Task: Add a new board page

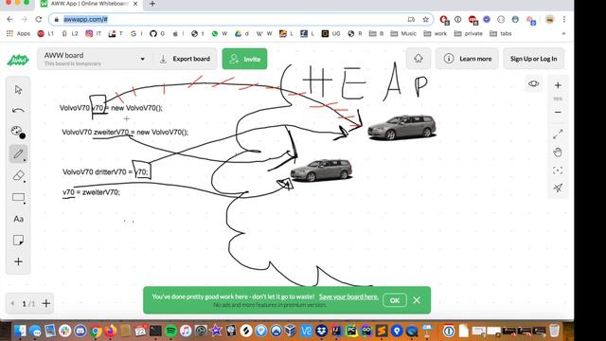Action: click(46, 303)
